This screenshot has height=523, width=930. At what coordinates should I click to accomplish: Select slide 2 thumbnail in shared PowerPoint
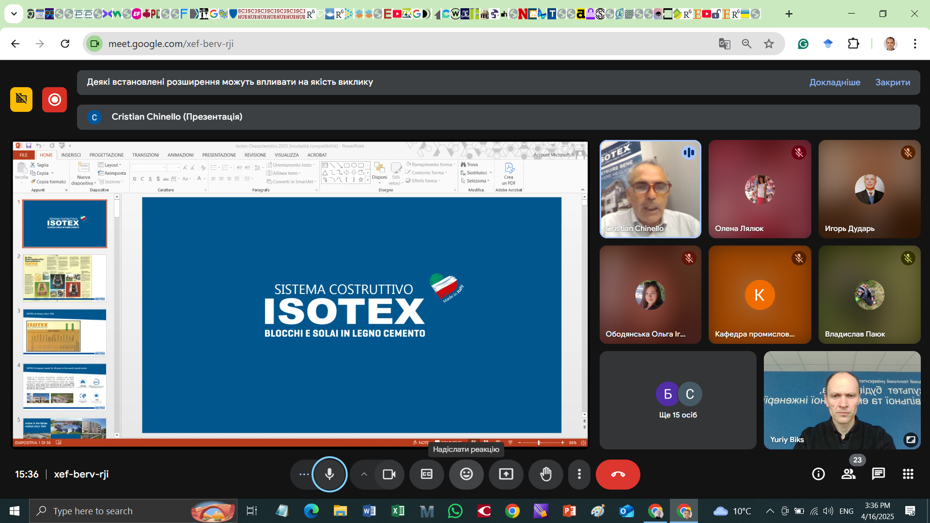point(64,278)
